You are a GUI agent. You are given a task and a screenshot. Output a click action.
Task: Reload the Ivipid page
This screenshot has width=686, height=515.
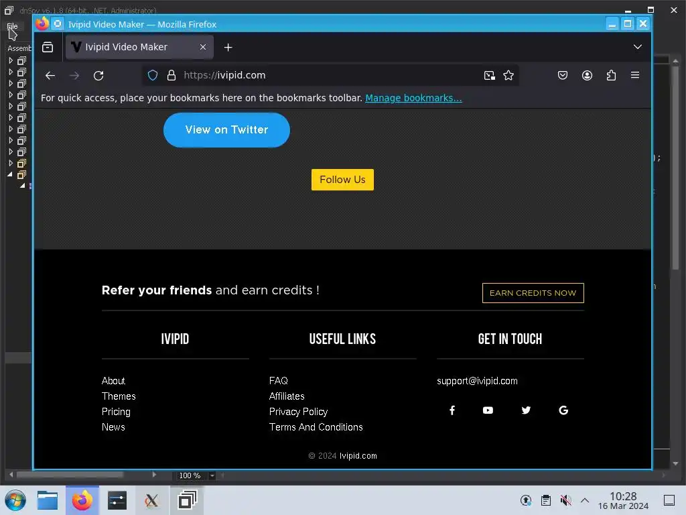coord(98,75)
